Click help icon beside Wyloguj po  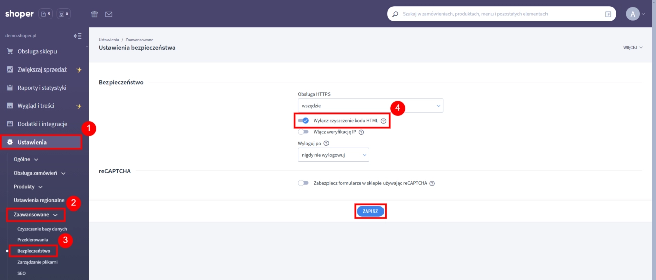(326, 143)
